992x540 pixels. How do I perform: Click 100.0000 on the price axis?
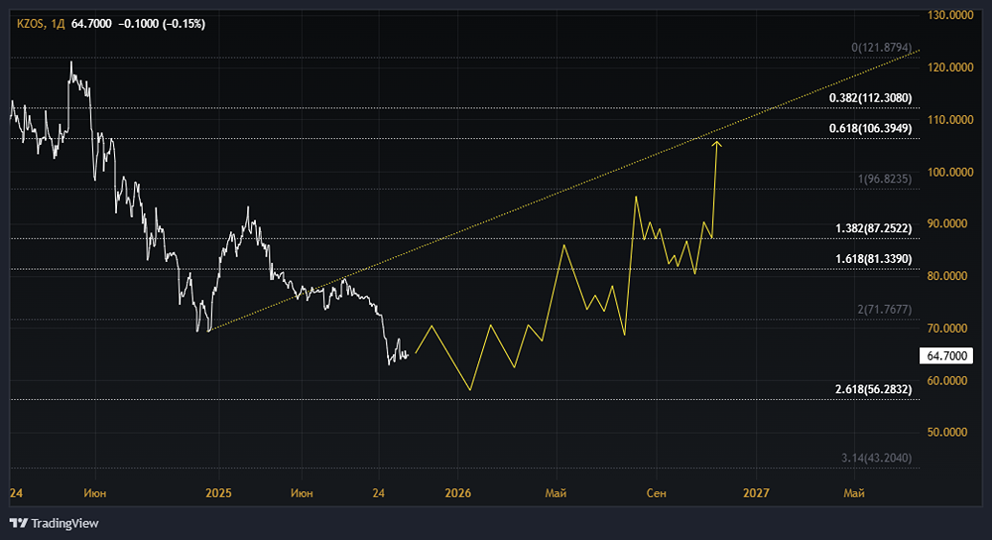(950, 172)
